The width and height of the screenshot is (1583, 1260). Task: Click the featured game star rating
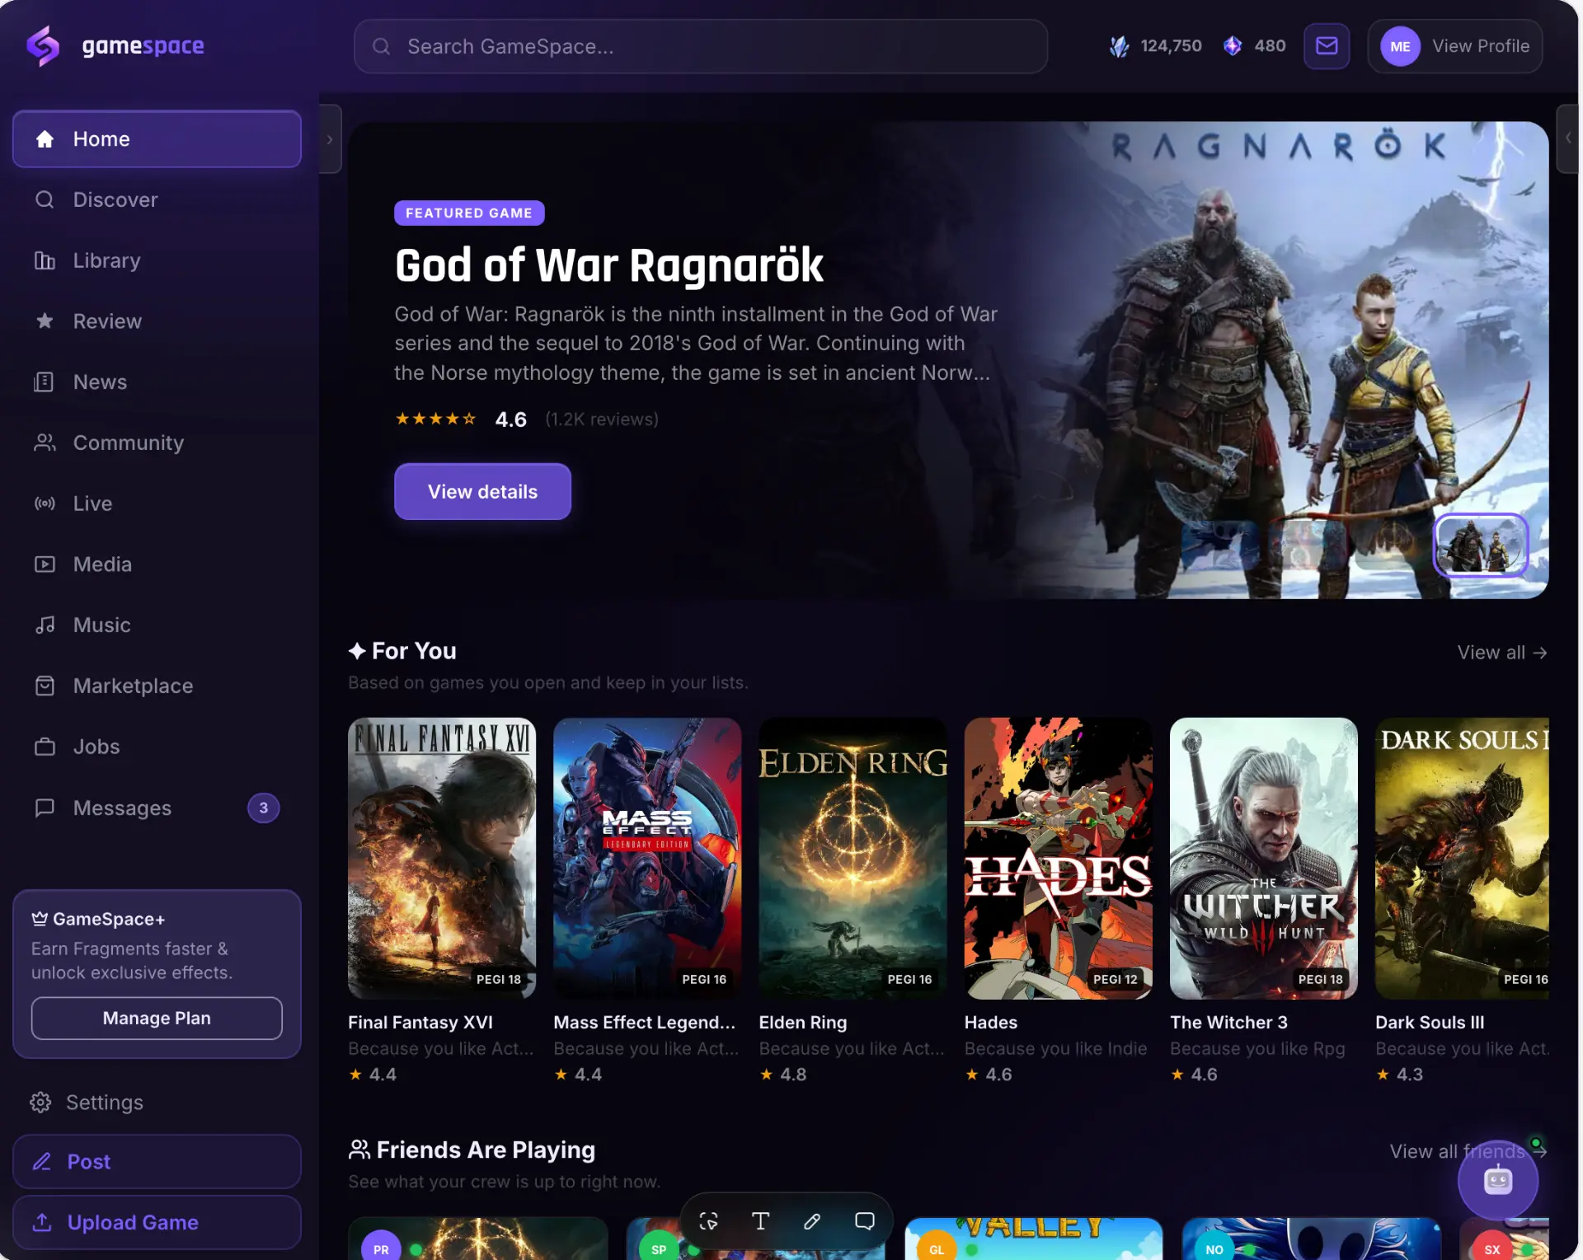click(x=435, y=419)
